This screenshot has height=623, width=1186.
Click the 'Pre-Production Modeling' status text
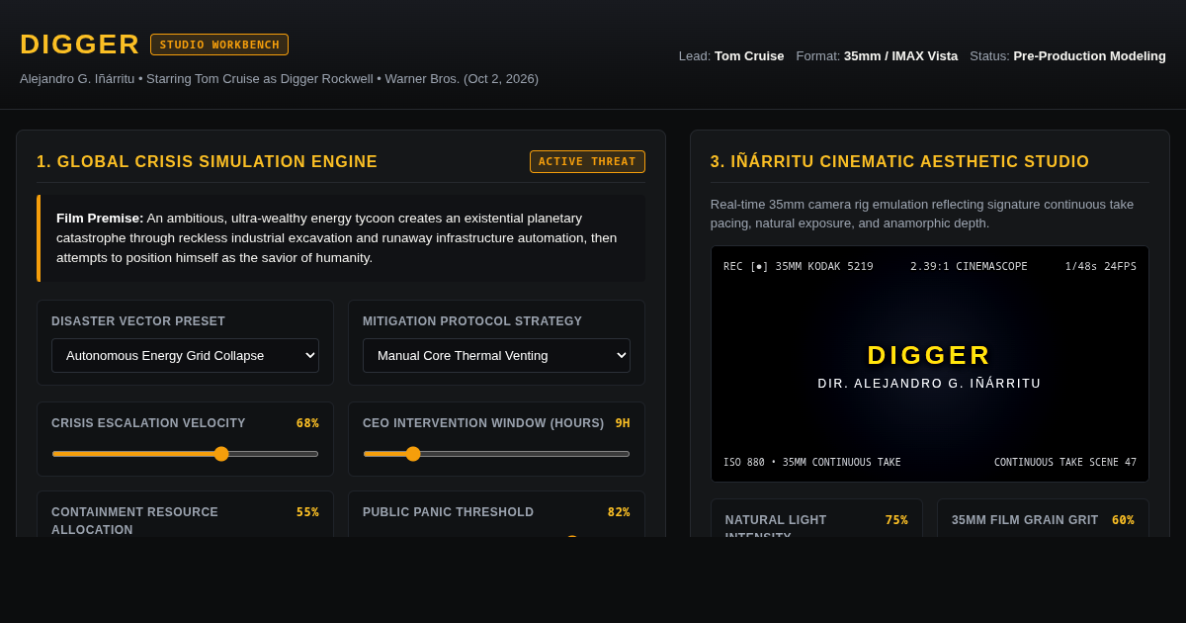(x=1089, y=56)
